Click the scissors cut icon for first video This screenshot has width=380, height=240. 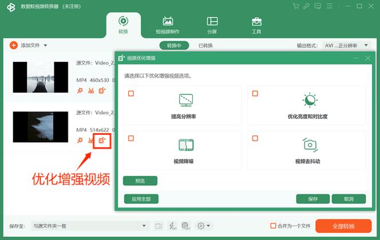(x=90, y=90)
